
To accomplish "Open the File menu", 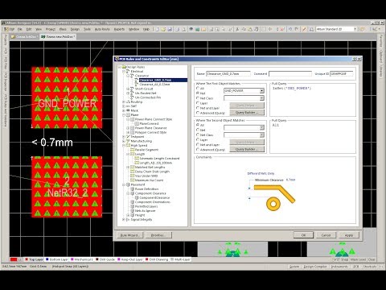I will point(20,29).
